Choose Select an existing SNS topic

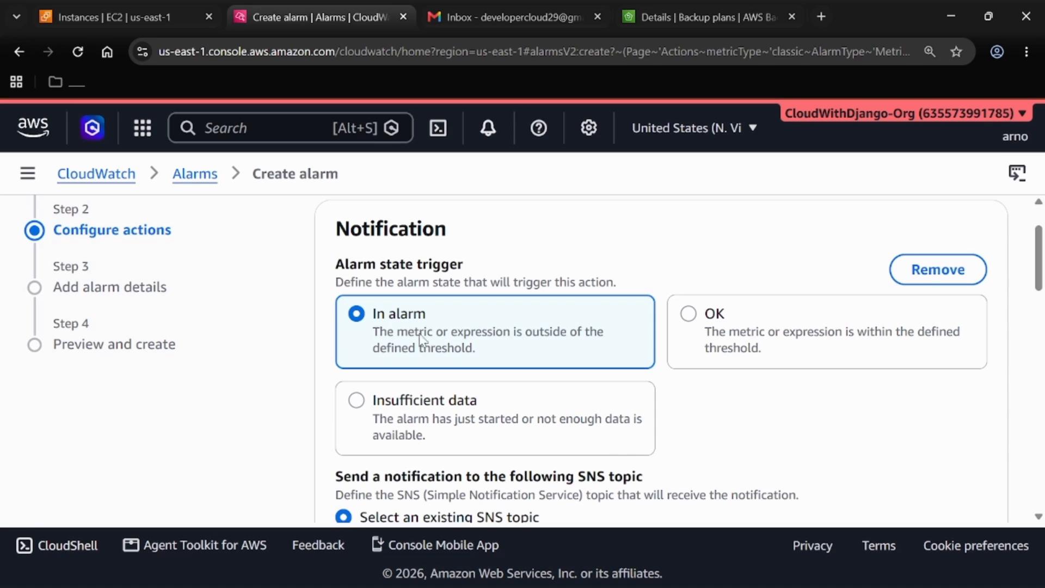point(343,517)
